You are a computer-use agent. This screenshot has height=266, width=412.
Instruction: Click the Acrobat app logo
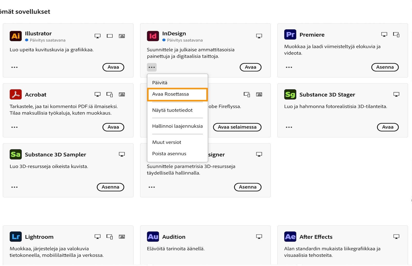16,95
